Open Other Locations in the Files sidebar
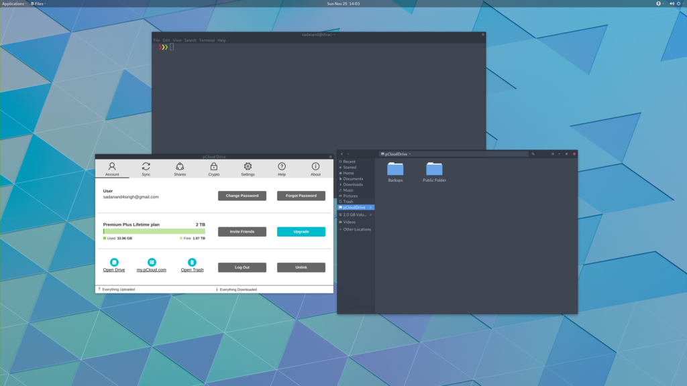Screen dimensions: 687x386 356,229
